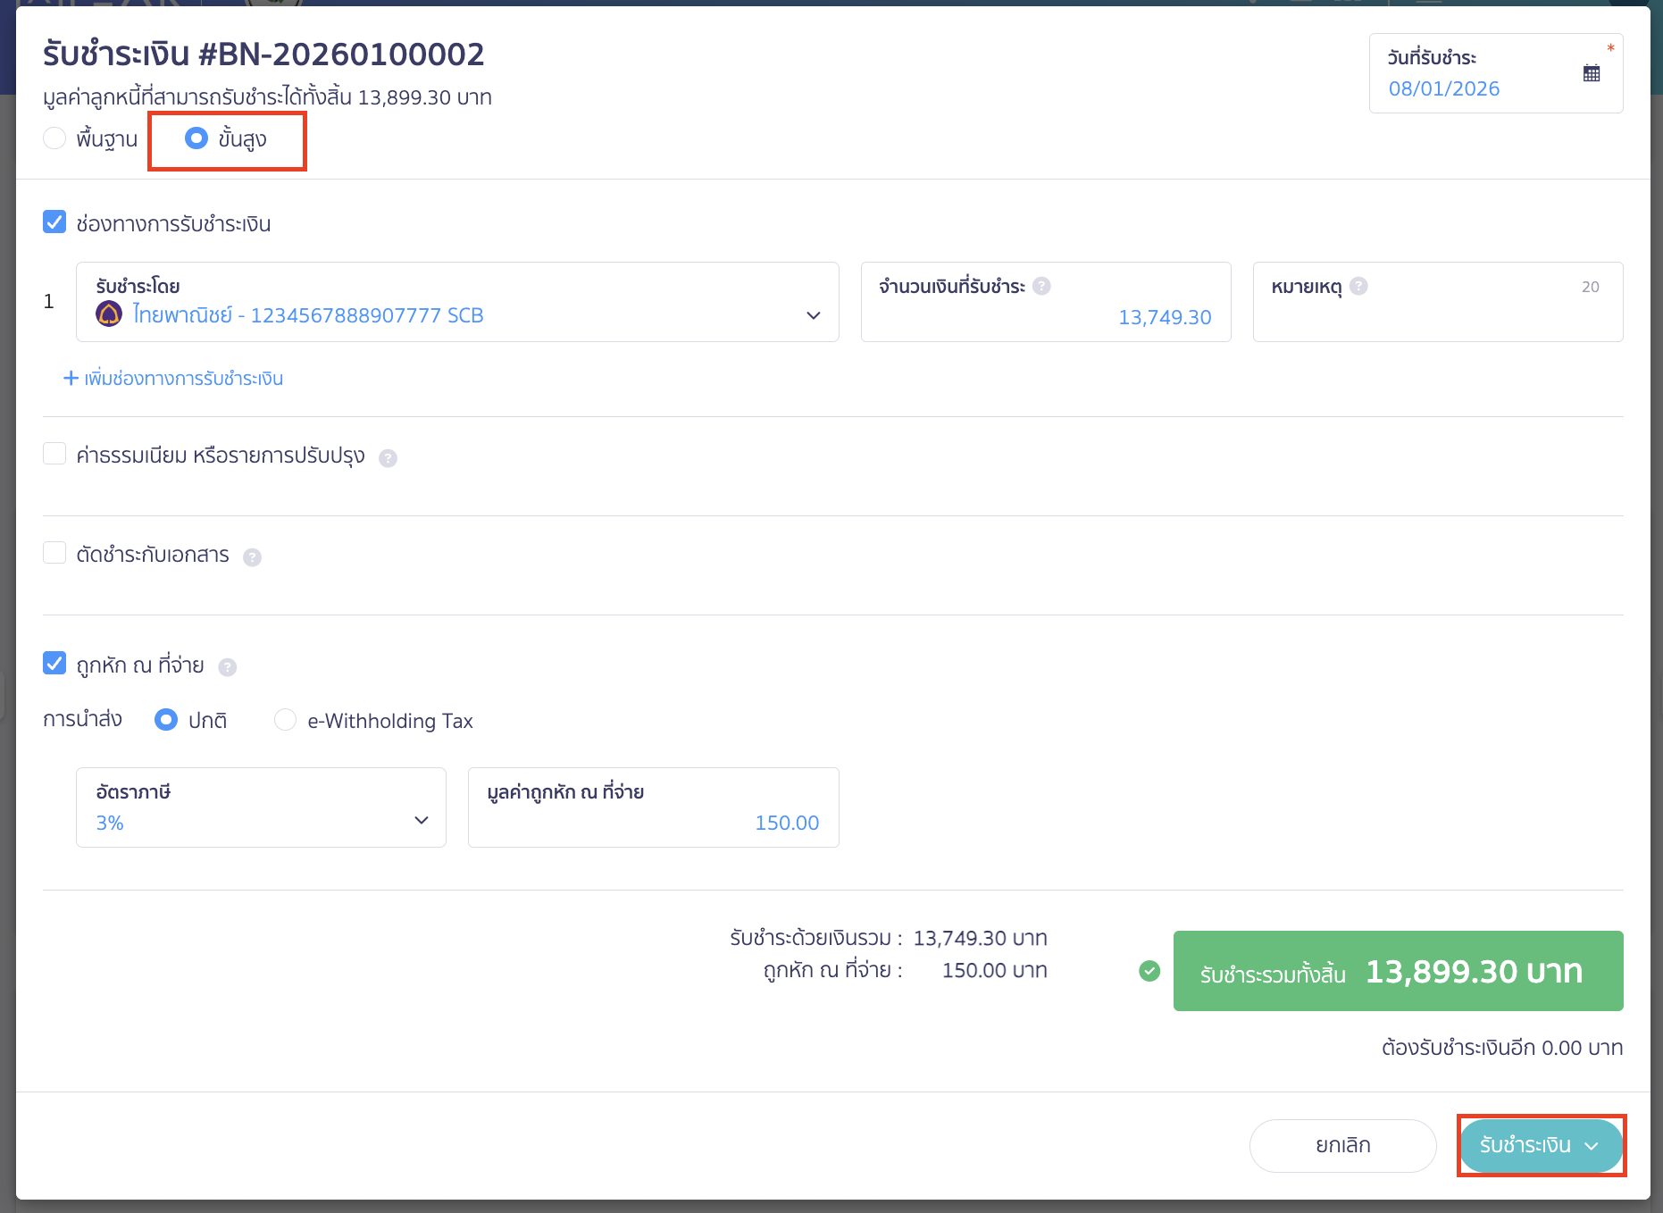Image resolution: width=1663 pixels, height=1213 pixels.
Task: Click help icon beside ค่าธรรมเนียม หรือรายการปรับปรุง
Action: 389,457
